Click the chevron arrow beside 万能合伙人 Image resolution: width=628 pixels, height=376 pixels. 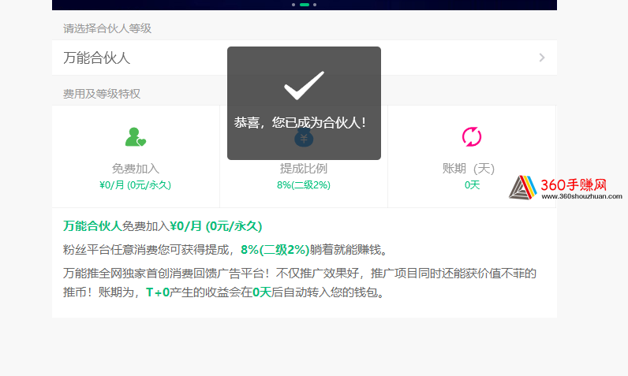click(542, 58)
